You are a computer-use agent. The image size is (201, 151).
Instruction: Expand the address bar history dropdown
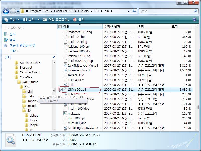coord(128,11)
